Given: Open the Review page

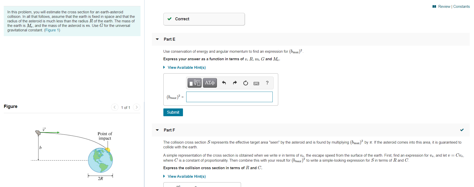Looking at the screenshot, I should click(444, 6).
